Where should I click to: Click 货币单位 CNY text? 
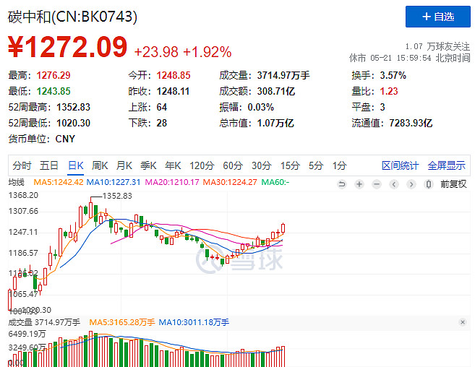coord(65,139)
